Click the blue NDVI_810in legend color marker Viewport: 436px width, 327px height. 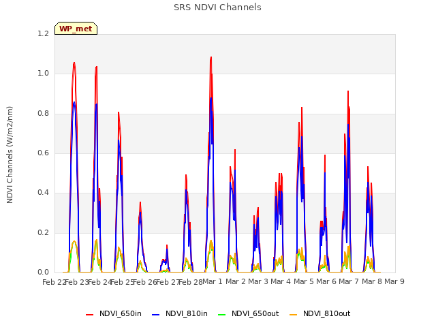point(156,315)
